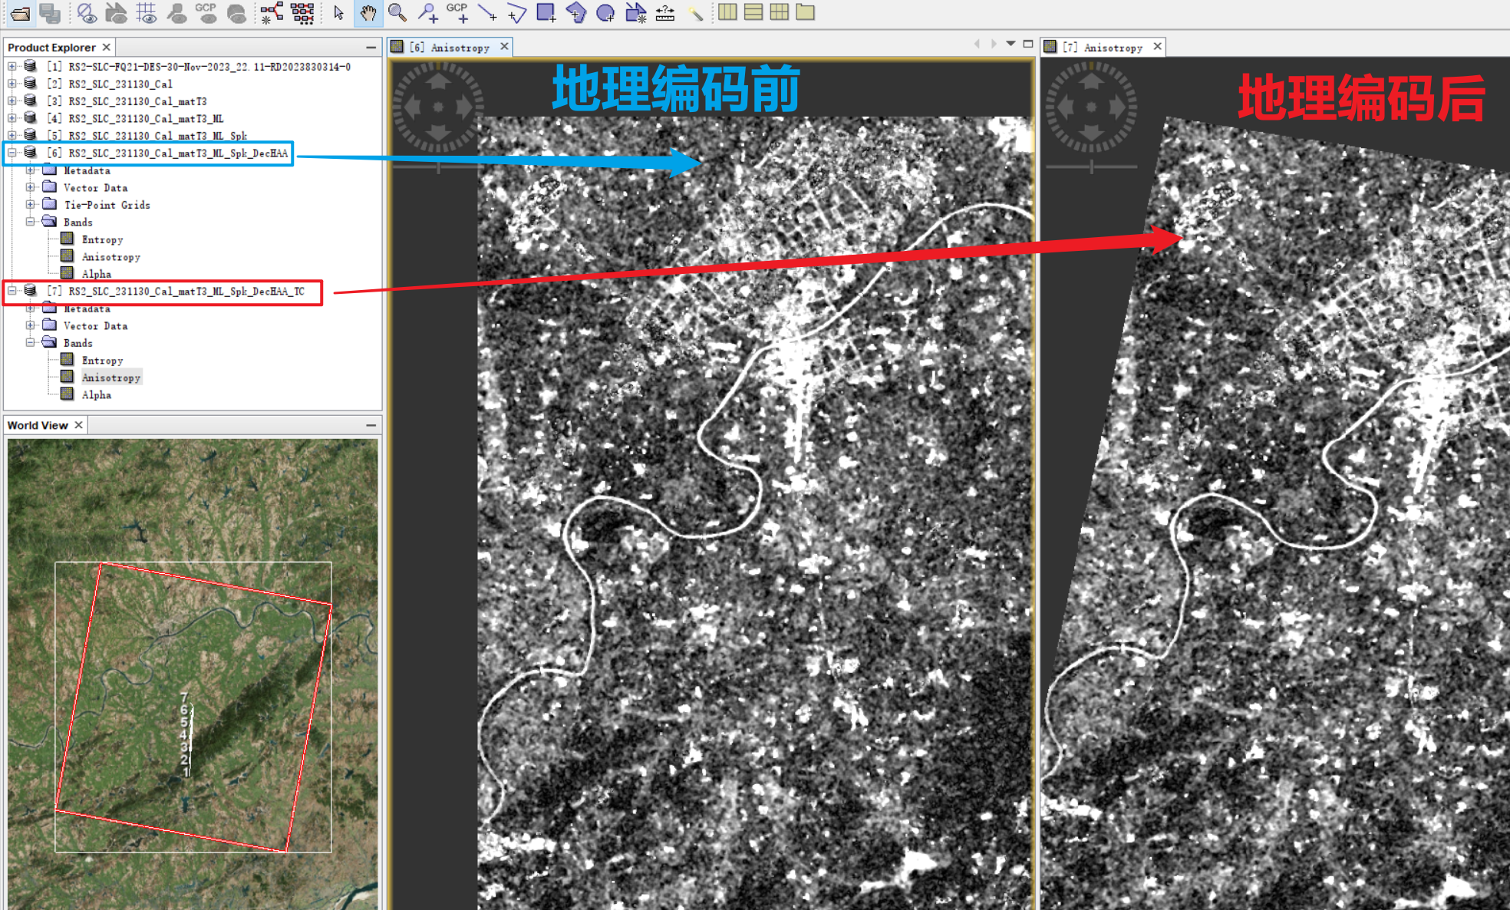Toggle the pin overlay icon

(176, 12)
